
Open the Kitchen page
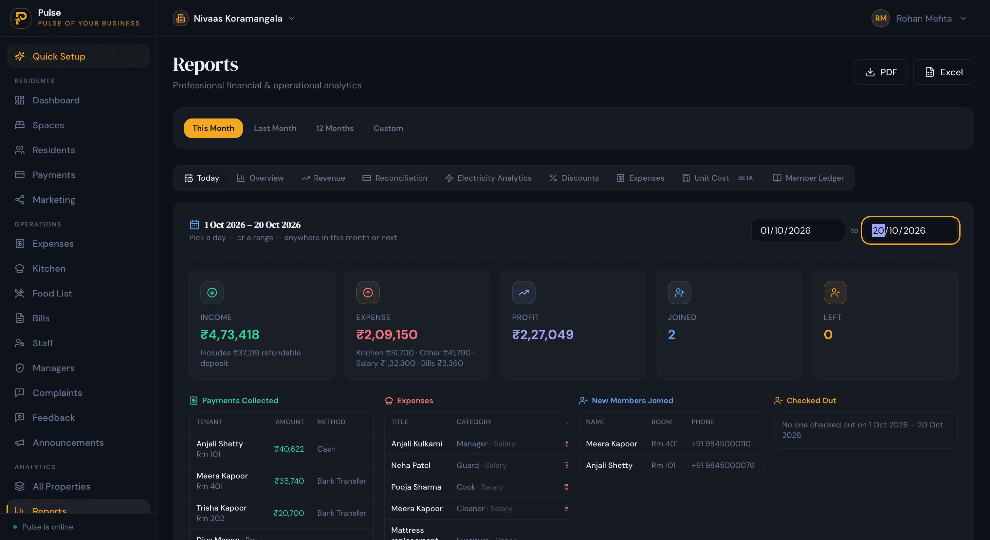click(78, 268)
